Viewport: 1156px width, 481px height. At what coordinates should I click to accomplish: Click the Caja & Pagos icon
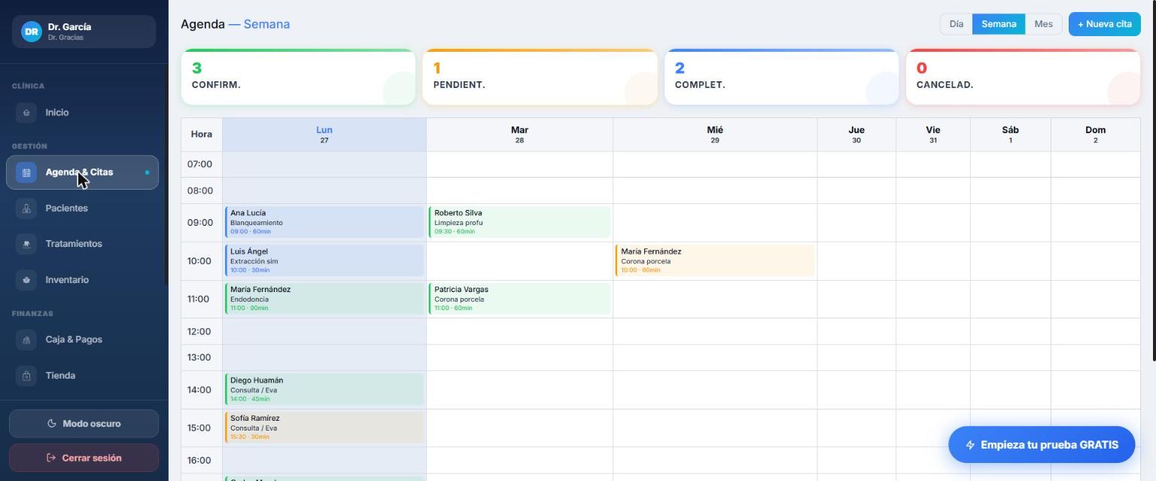(26, 339)
